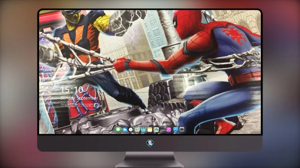Click the 15:10 clock display
This screenshot has height=168, width=300.
(x=72, y=90)
